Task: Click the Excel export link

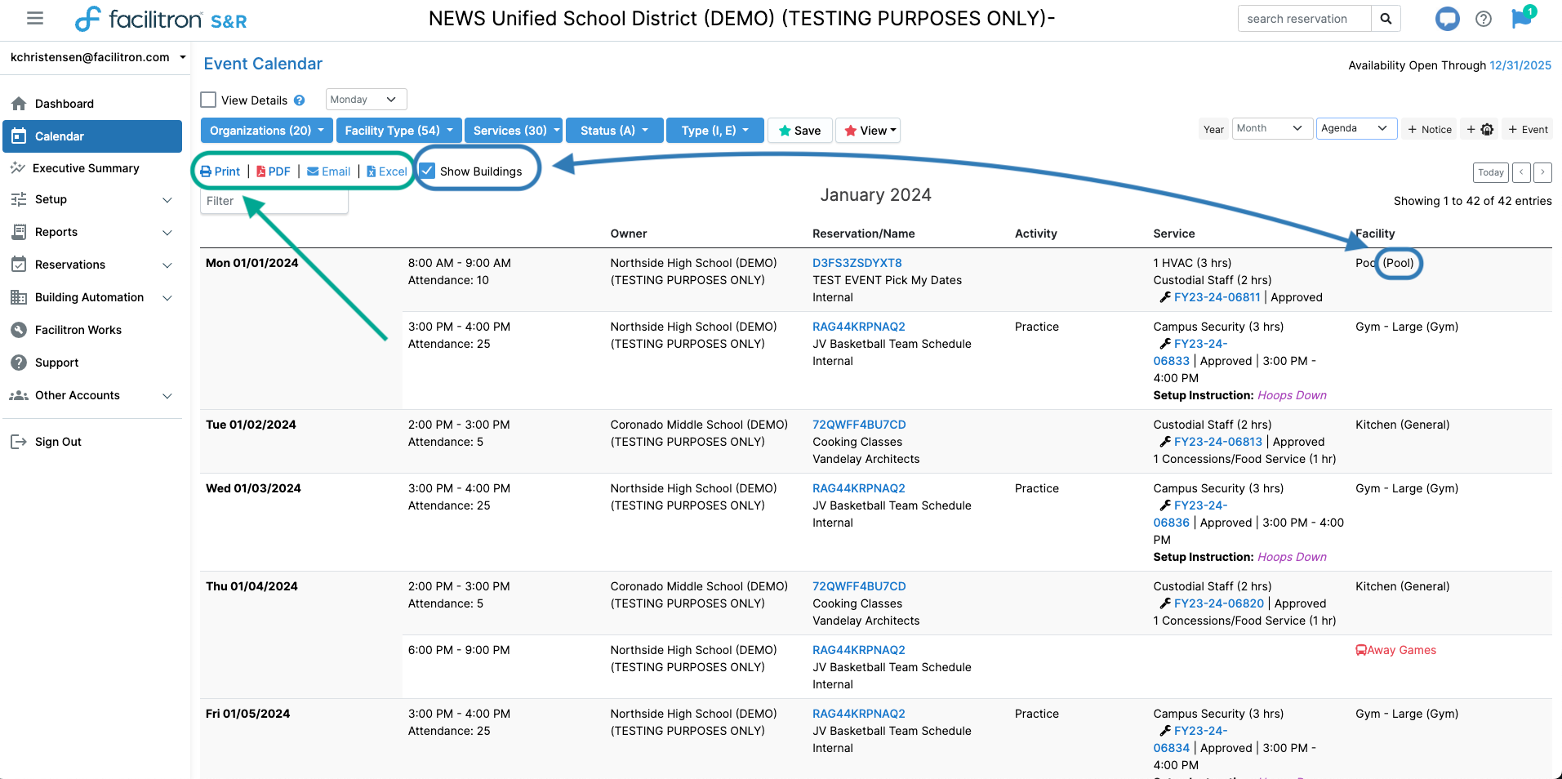Action: pyautogui.click(x=387, y=171)
